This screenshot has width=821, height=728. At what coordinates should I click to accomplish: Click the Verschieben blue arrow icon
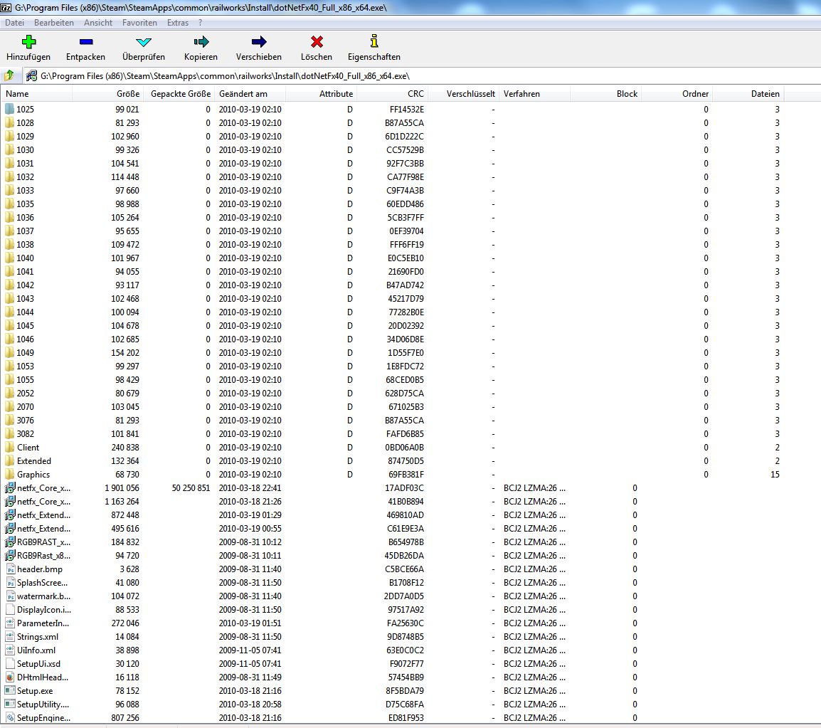tap(259, 41)
